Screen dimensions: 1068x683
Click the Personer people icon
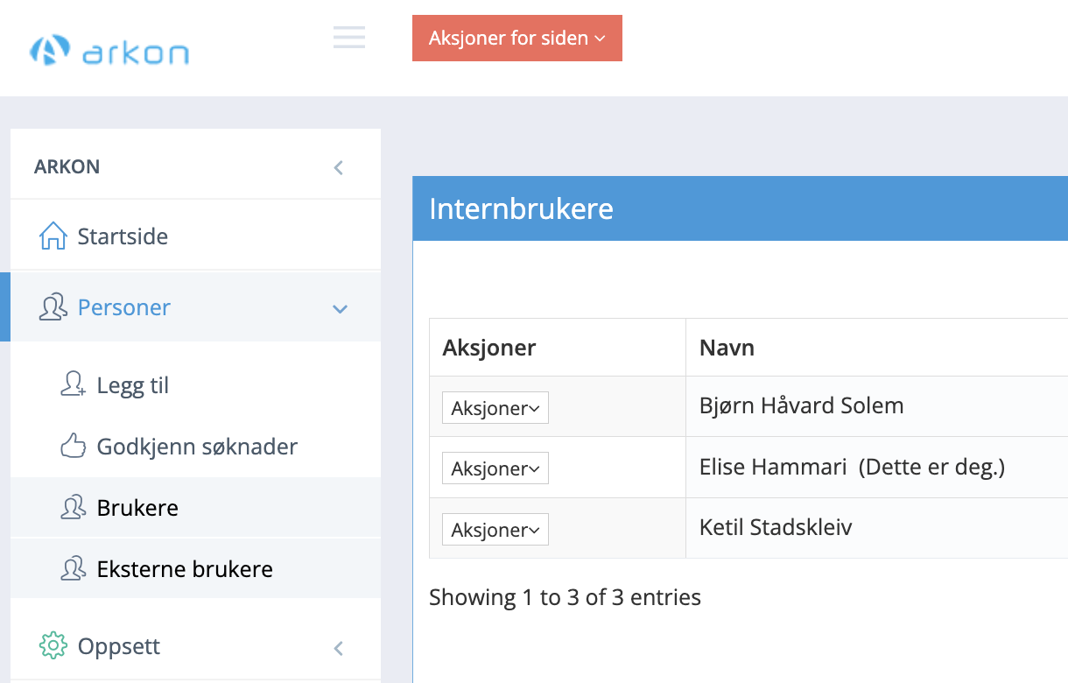tap(54, 306)
